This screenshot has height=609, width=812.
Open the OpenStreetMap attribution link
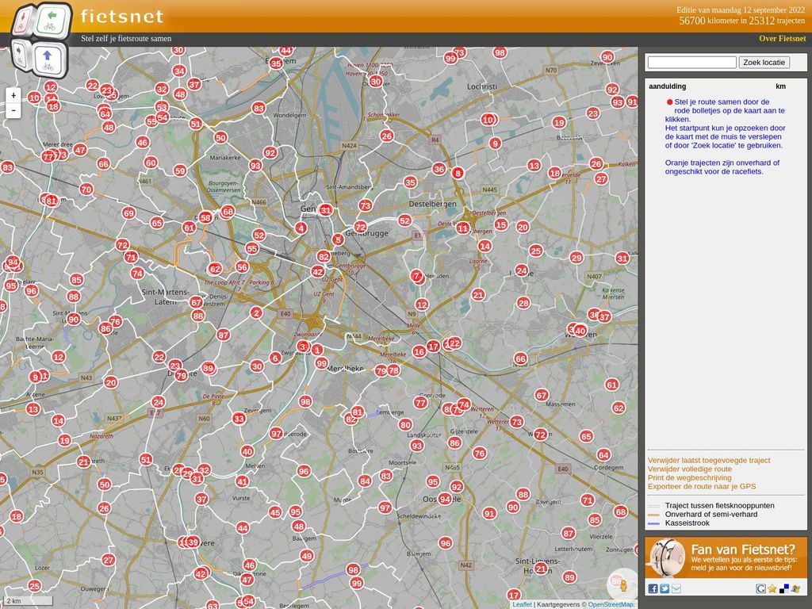611,604
